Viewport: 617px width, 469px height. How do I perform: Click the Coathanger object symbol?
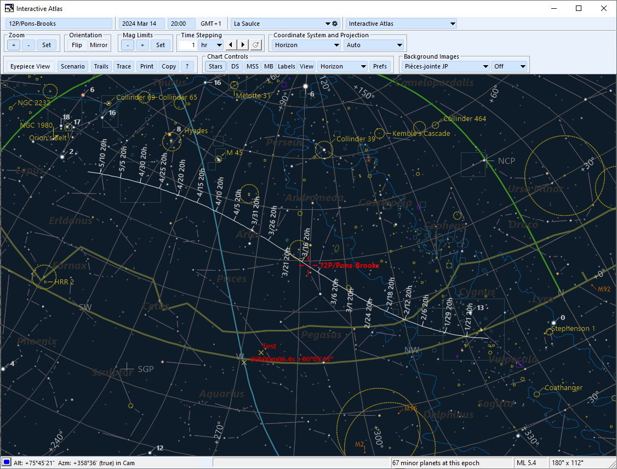click(537, 394)
